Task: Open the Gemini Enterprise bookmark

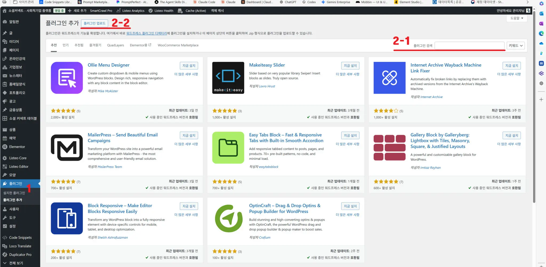Action: (335, 2)
